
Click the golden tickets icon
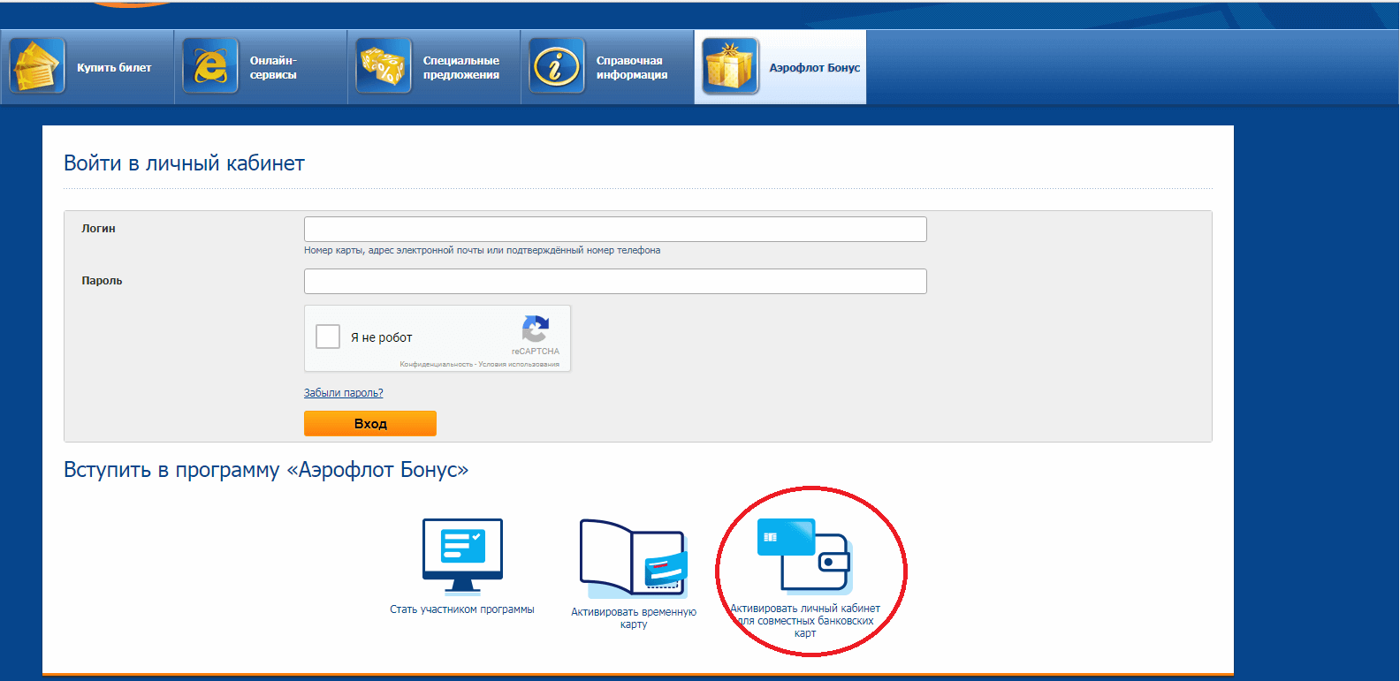coord(37,66)
